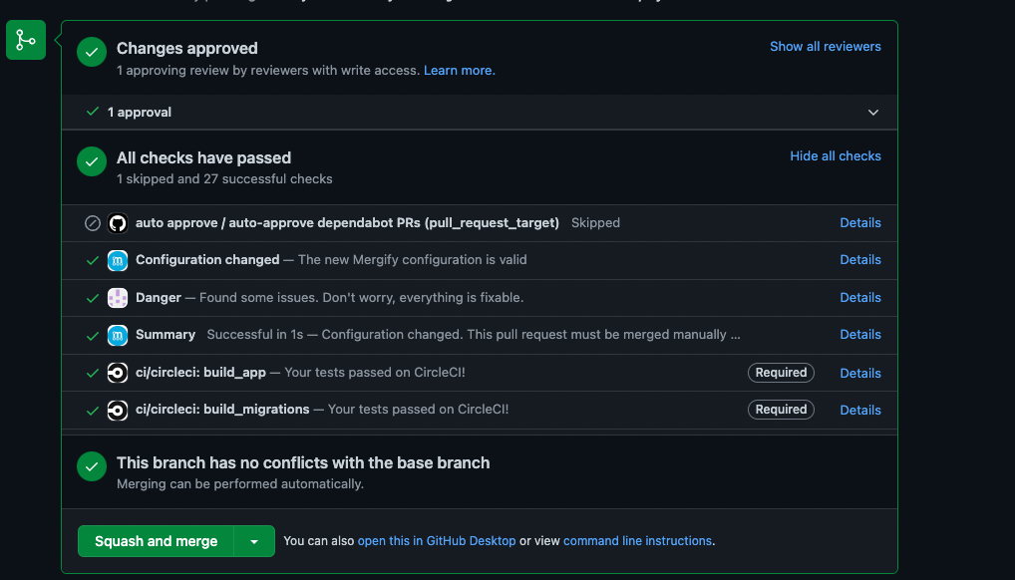Image resolution: width=1015 pixels, height=580 pixels.
Task: Select the Mergify icon beside Configuration changed
Action: coord(117,259)
